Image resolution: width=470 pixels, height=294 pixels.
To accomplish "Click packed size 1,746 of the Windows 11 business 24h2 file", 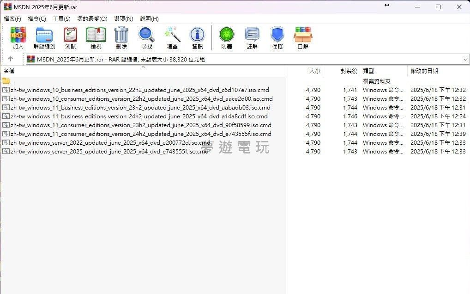I will click(350, 116).
